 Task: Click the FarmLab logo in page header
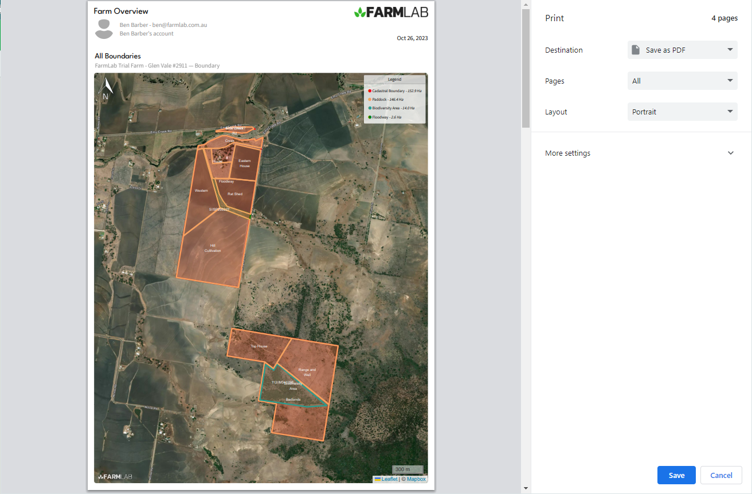coord(391,12)
